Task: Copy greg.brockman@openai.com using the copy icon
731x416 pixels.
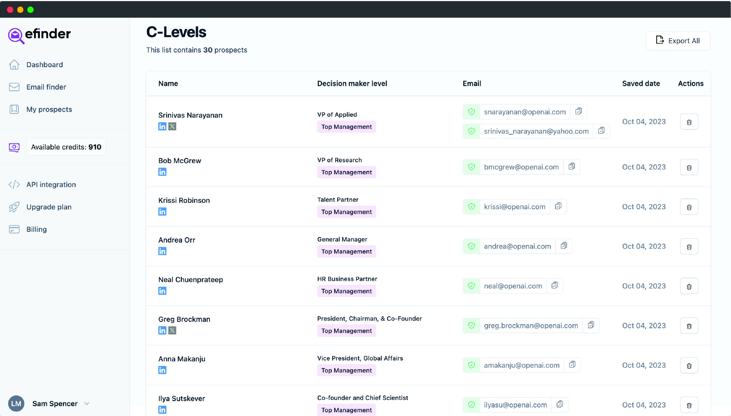Action: (x=591, y=325)
